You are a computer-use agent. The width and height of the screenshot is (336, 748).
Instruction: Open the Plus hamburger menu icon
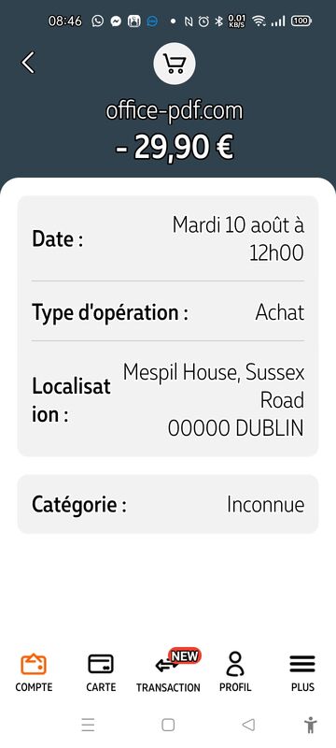[302, 664]
